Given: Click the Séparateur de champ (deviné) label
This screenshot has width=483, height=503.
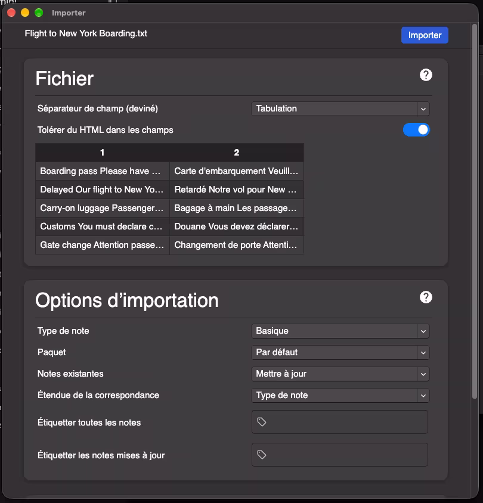Looking at the screenshot, I should click(98, 108).
